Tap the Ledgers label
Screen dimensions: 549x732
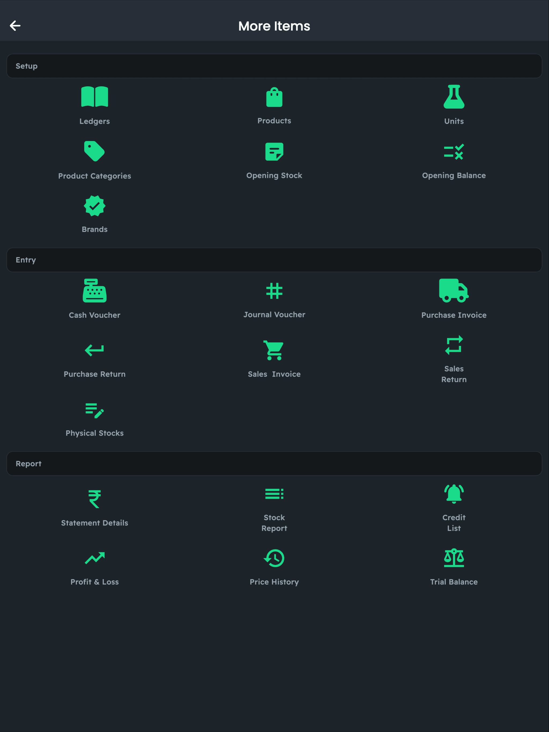point(95,121)
